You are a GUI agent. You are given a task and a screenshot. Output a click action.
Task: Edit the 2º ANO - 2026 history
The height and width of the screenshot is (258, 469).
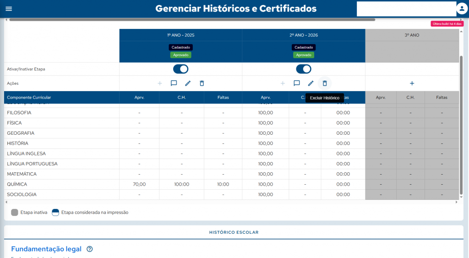tap(311, 83)
